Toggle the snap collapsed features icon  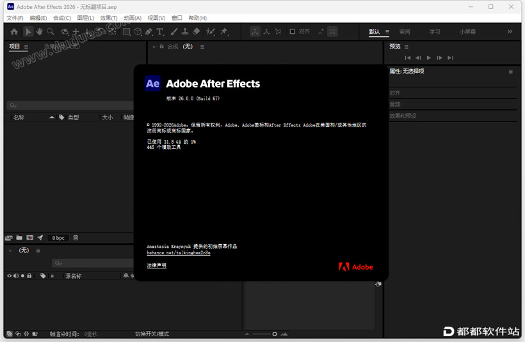(x=332, y=32)
